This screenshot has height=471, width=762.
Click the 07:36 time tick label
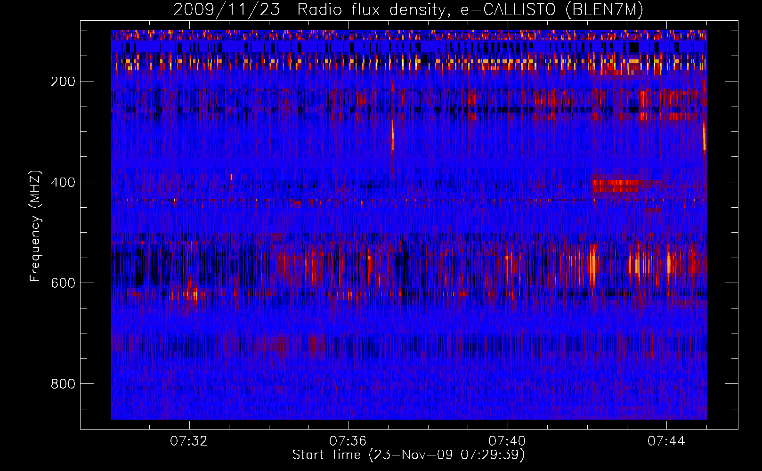[x=348, y=441]
